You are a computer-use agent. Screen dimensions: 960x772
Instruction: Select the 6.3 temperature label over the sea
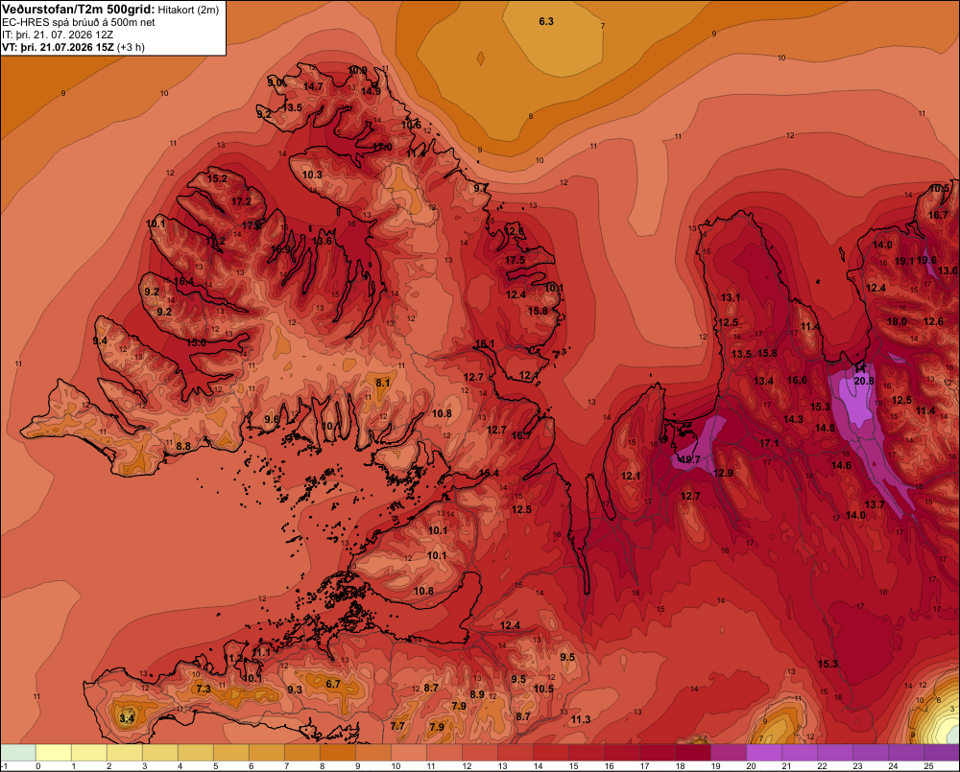[x=546, y=21]
